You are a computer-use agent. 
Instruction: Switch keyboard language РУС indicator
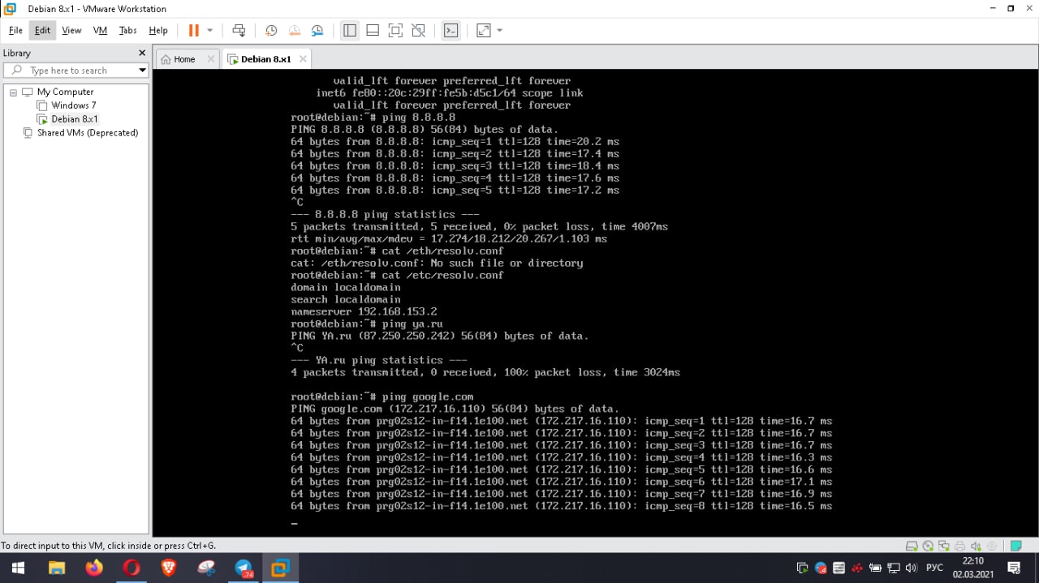click(934, 568)
